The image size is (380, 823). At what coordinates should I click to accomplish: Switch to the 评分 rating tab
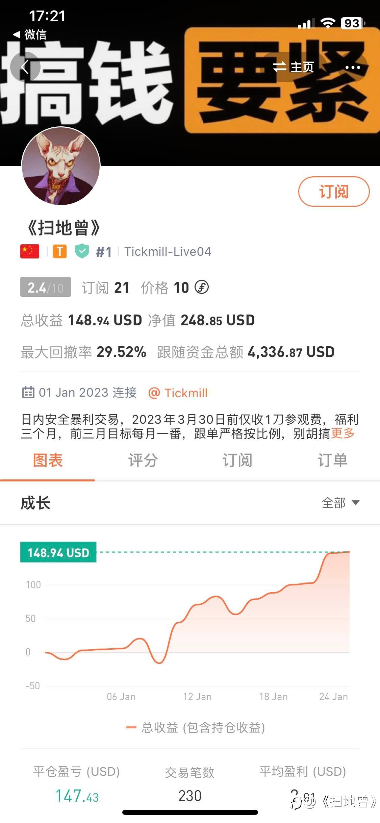[x=143, y=460]
